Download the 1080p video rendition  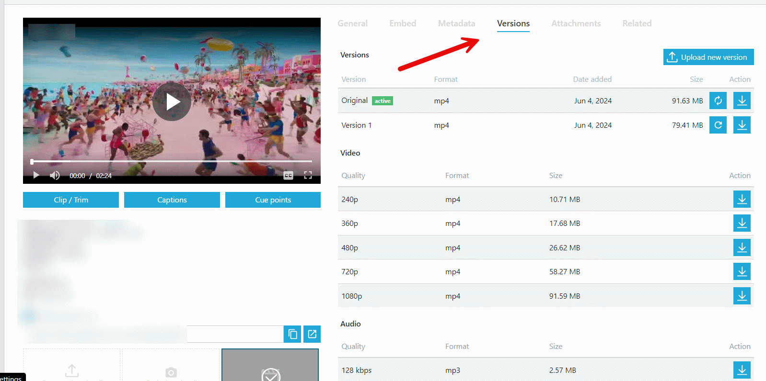click(742, 296)
